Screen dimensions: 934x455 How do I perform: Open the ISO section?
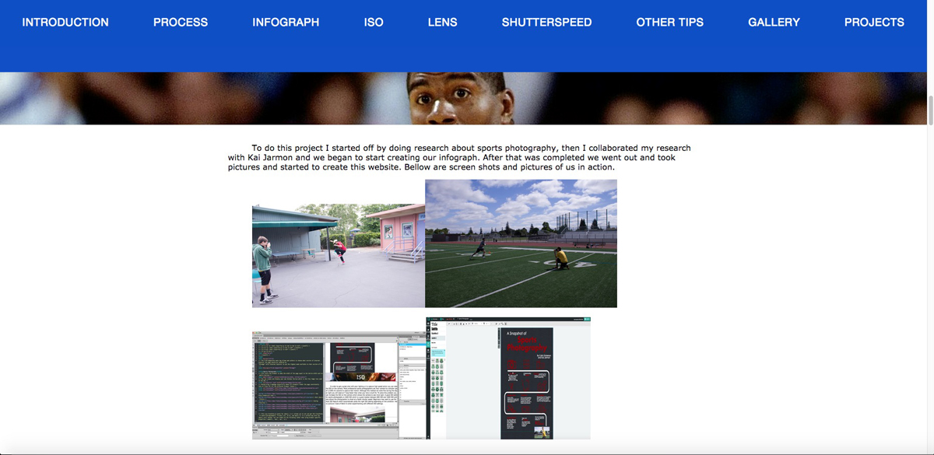tap(374, 23)
